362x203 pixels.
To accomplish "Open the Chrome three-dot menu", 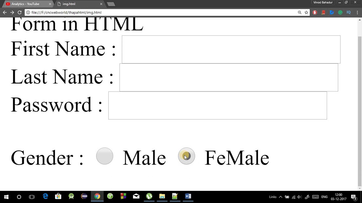I will [357, 12].
